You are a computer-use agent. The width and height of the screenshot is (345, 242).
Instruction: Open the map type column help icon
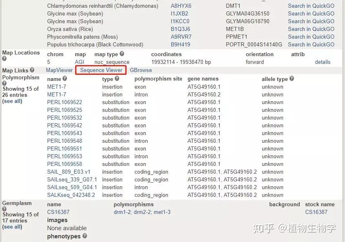pyautogui.click(x=122, y=54)
